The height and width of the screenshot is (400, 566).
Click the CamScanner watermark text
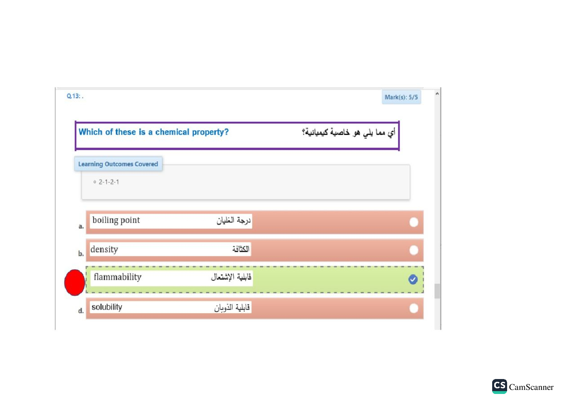[531, 387]
